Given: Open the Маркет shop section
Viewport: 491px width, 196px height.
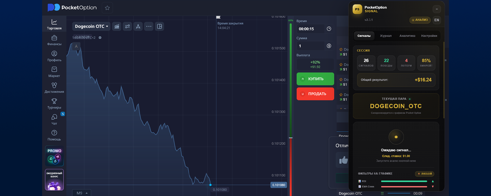Looking at the screenshot, I should coord(54,72).
